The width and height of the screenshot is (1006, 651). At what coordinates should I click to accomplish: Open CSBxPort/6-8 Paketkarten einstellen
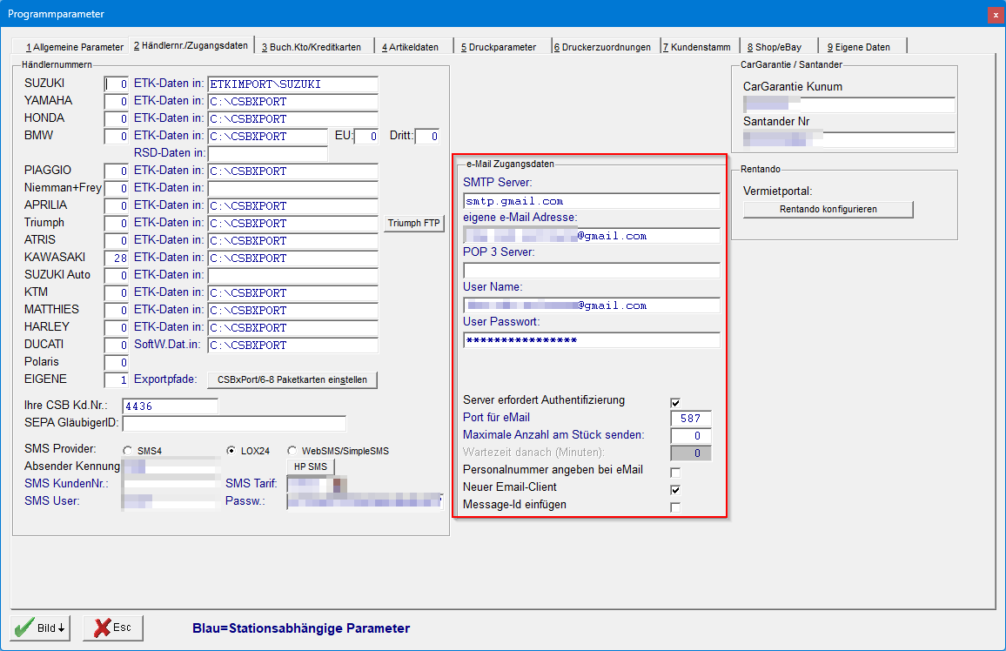coord(292,379)
